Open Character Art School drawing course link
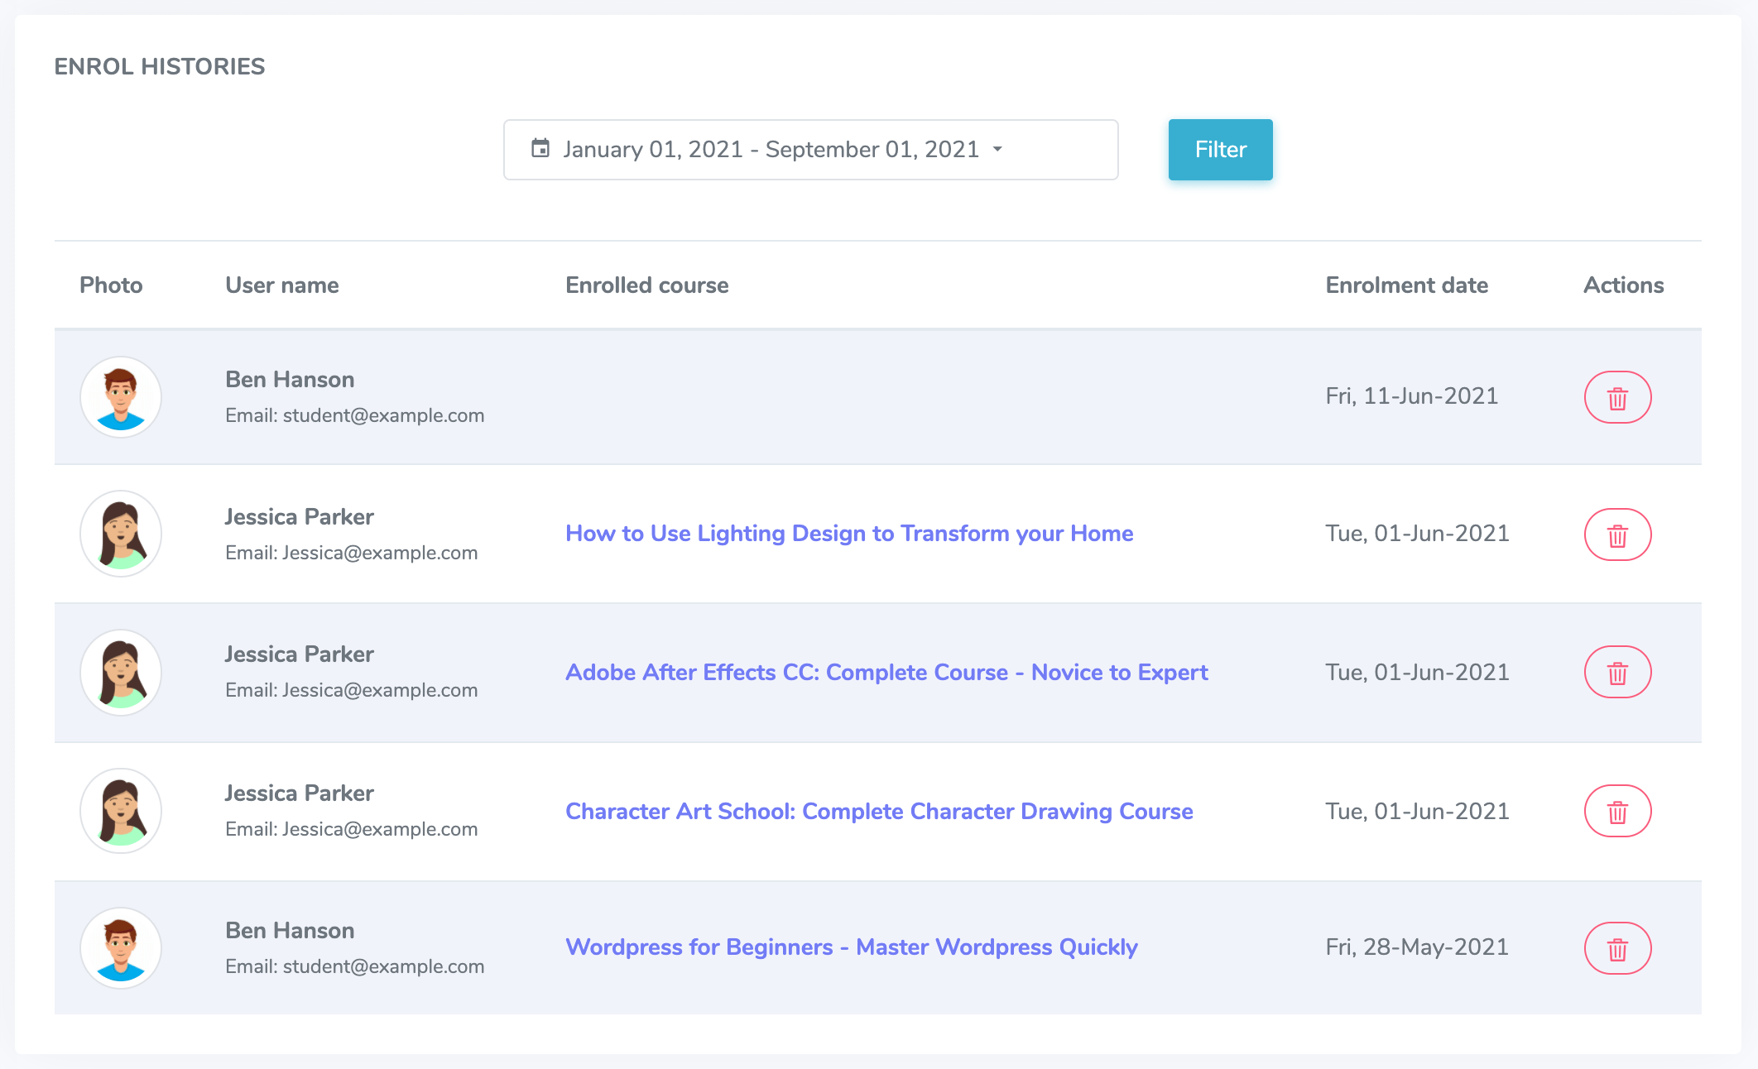1758x1069 pixels. (879, 812)
